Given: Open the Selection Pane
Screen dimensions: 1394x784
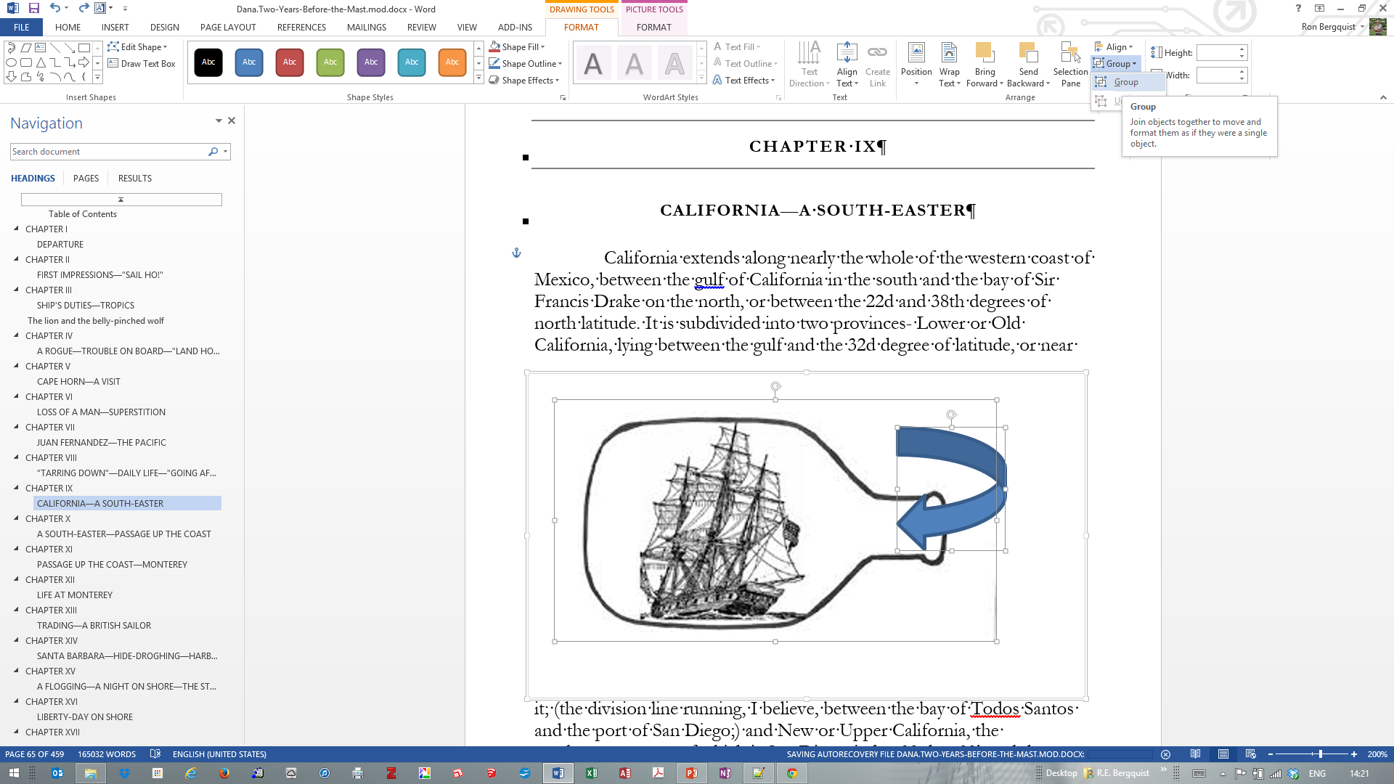Looking at the screenshot, I should point(1070,65).
